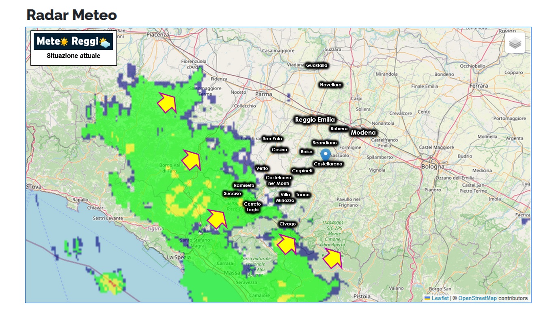Click the Situazione attuale caption
554x311 pixels.
pos(73,56)
